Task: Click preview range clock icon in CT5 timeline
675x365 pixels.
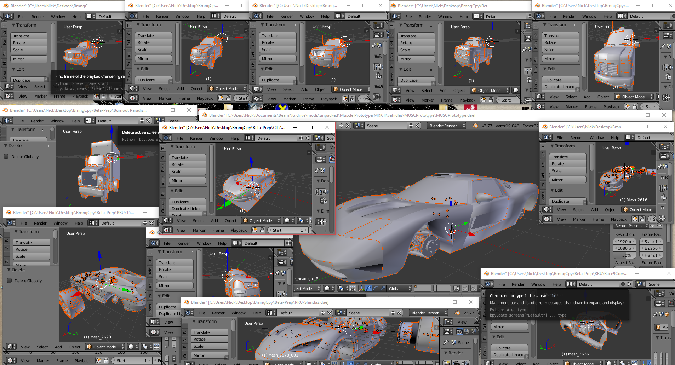Action: click(x=255, y=230)
